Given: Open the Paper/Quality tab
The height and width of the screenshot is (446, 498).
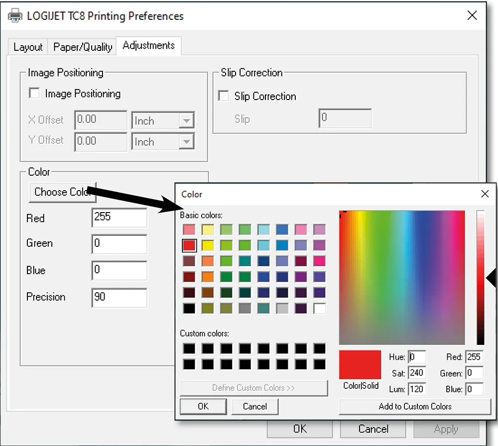Looking at the screenshot, I should [x=83, y=47].
